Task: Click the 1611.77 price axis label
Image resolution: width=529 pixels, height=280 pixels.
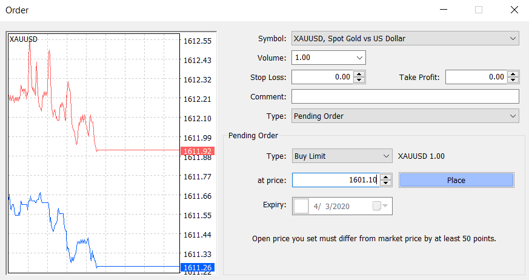Action: pyautogui.click(x=198, y=177)
